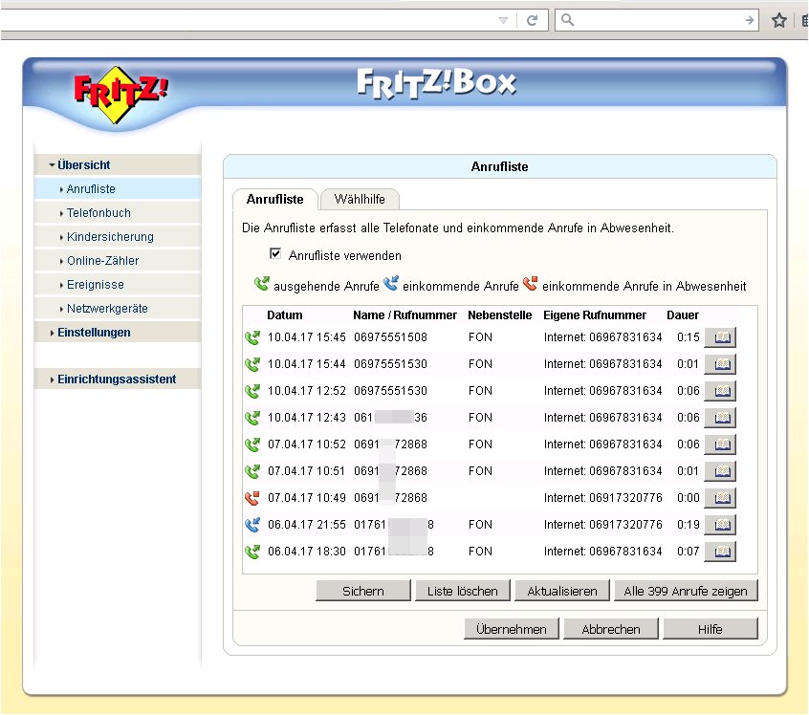Click outgoing call icon for 07.04.17 10:52
Viewport: 809px width, 715px height.
(x=252, y=445)
